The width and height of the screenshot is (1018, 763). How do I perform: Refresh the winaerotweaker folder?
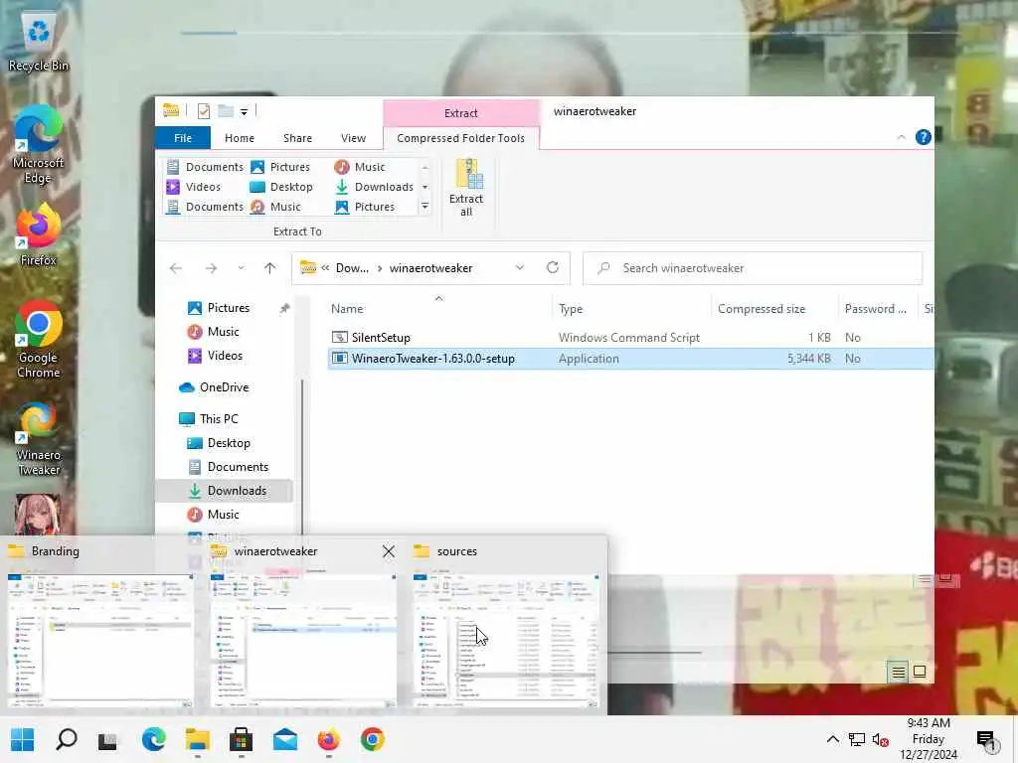pos(553,268)
